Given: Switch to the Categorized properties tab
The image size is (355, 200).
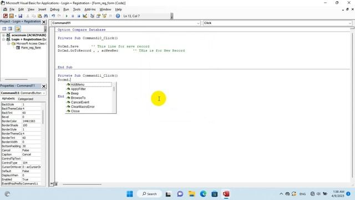Looking at the screenshot, I should click(x=26, y=99).
